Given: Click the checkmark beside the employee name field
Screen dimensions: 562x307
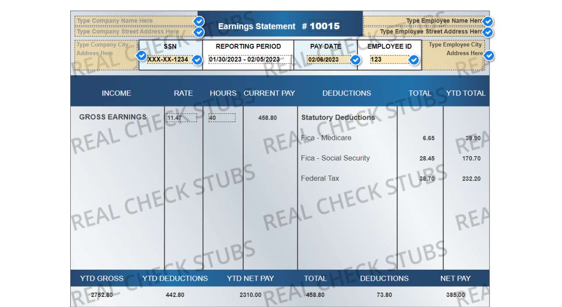Looking at the screenshot, I should coord(487,21).
